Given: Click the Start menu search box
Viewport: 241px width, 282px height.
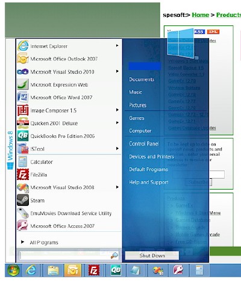Looking at the screenshot, I should [x=69, y=255].
